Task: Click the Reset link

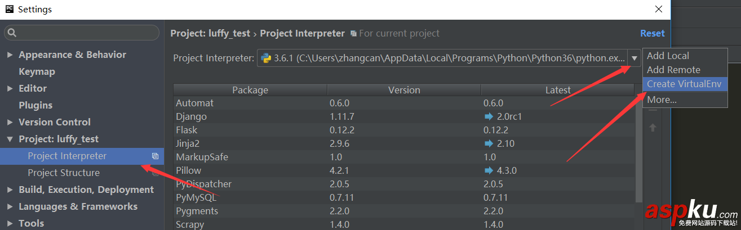Action: pyautogui.click(x=652, y=33)
